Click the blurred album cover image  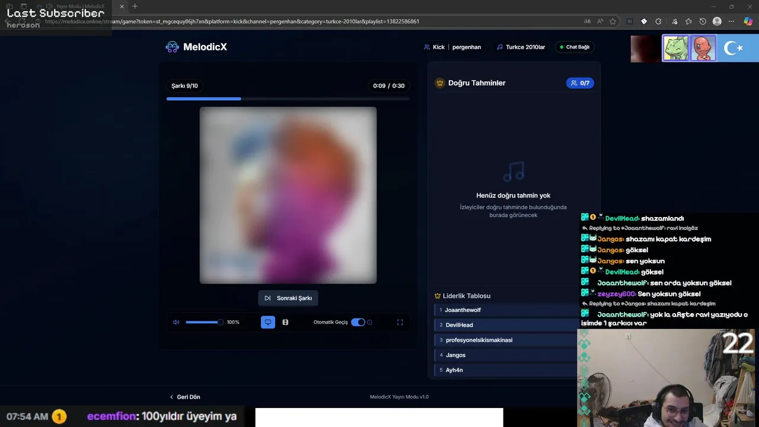pos(288,195)
